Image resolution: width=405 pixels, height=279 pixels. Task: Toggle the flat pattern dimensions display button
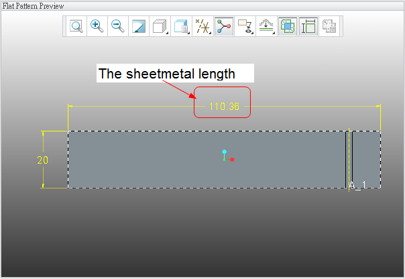308,26
